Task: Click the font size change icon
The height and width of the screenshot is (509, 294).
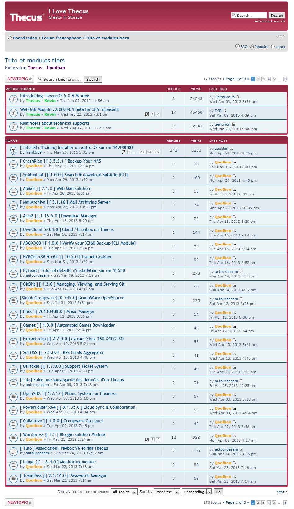Action: tap(280, 37)
